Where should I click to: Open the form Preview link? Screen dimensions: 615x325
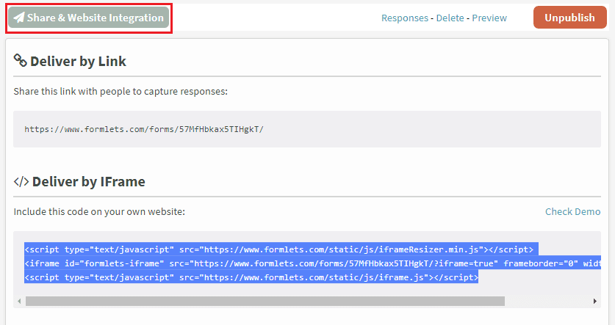click(489, 18)
